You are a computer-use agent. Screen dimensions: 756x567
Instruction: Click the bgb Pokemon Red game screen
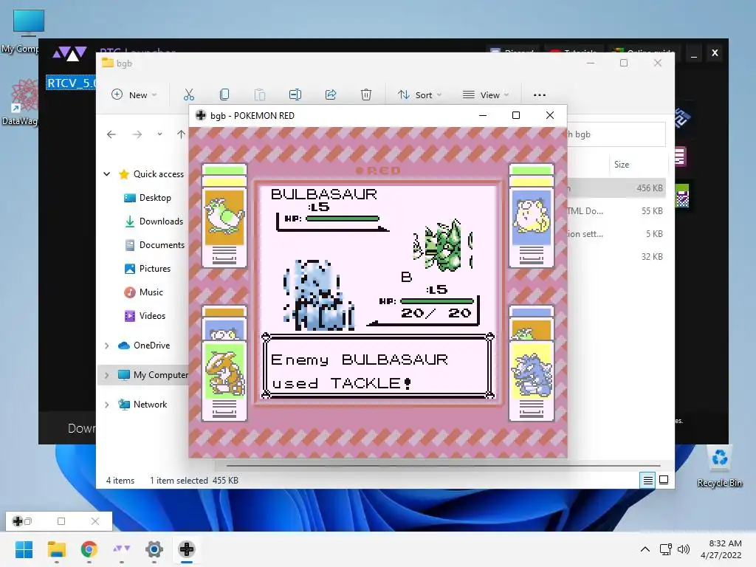pyautogui.click(x=377, y=292)
